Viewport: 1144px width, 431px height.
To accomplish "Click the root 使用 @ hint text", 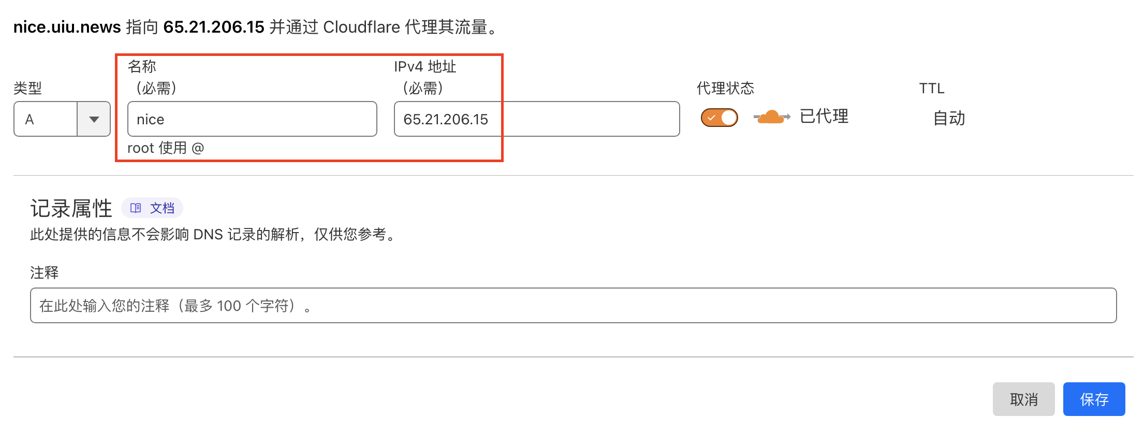I will point(166,148).
